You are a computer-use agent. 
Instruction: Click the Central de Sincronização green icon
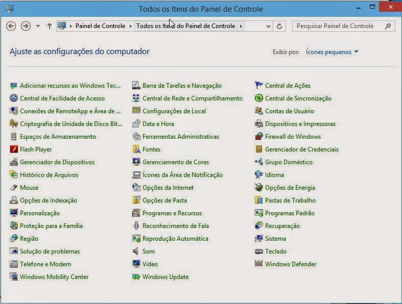click(x=258, y=98)
